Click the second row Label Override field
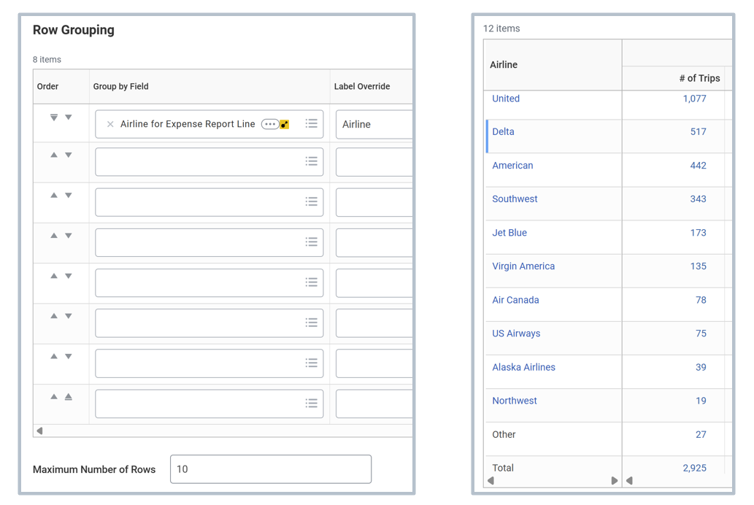The height and width of the screenshot is (505, 754). coord(374,161)
